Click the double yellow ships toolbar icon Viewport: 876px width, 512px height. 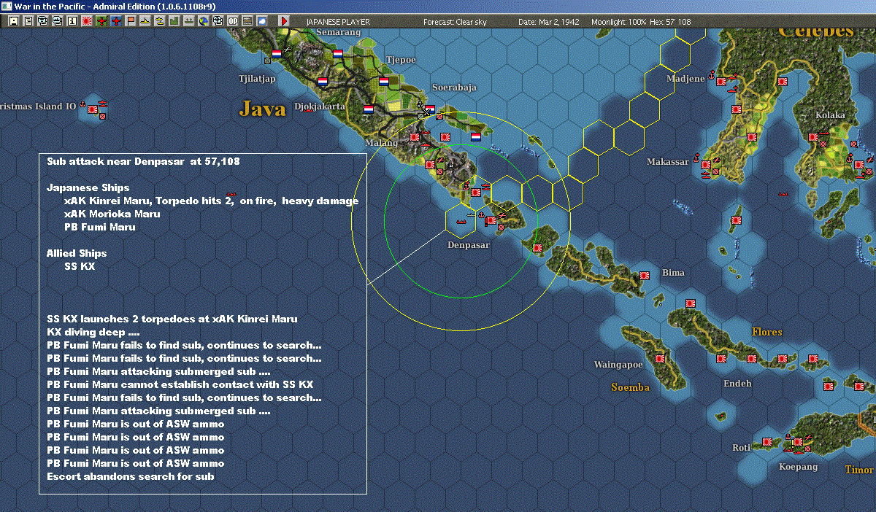click(x=159, y=22)
